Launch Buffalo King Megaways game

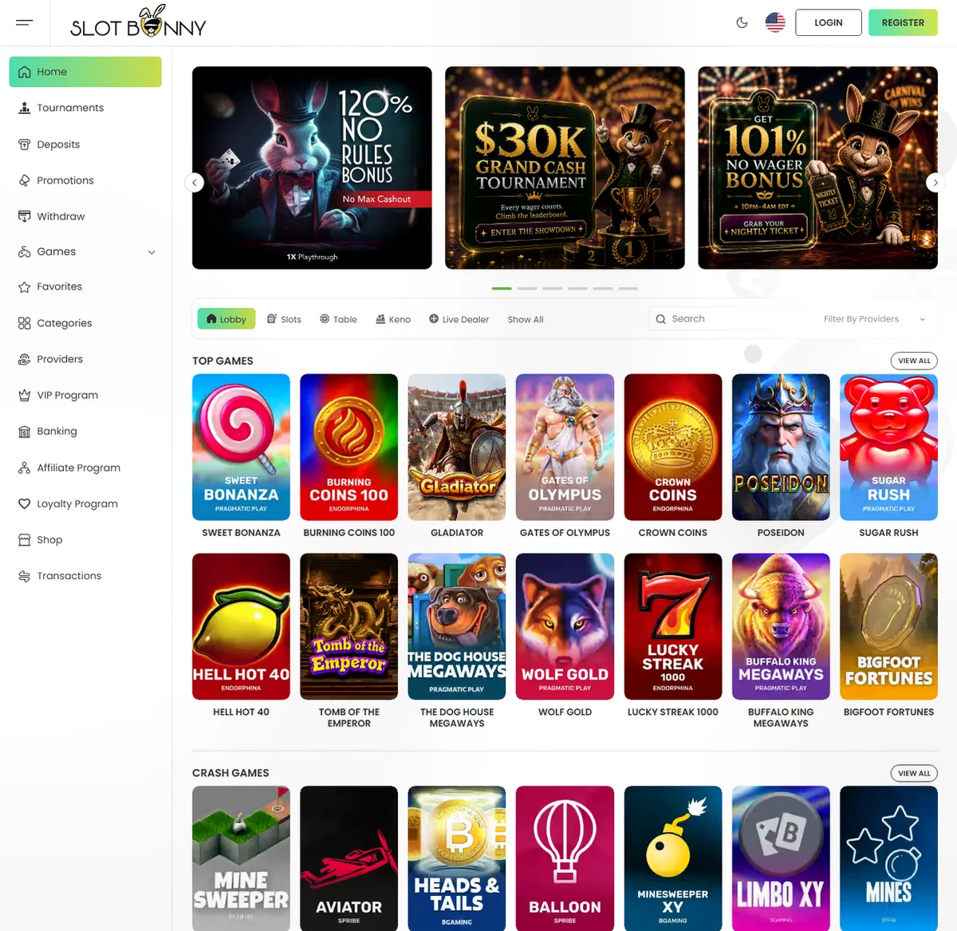click(781, 626)
